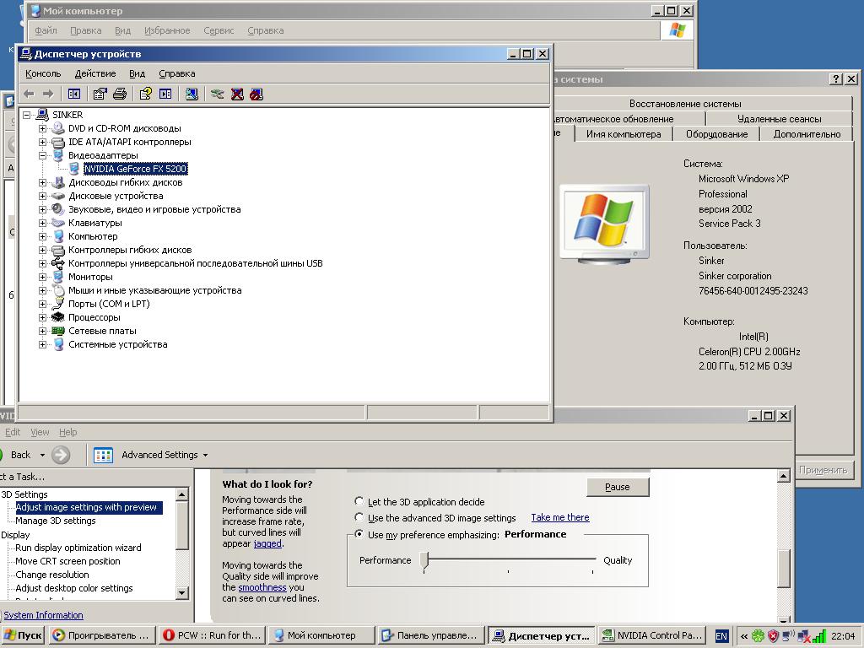Expand Клавиатуры node
Image resolution: width=864 pixels, height=648 pixels.
(x=42, y=223)
